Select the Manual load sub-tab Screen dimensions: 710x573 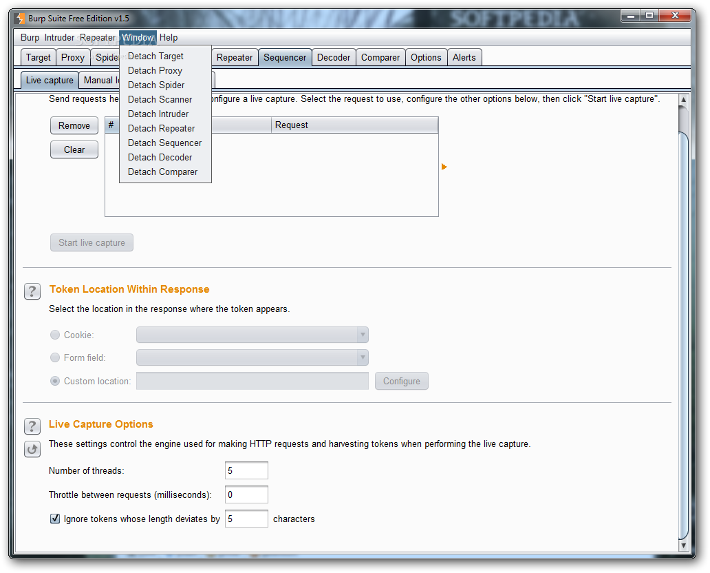pos(100,81)
